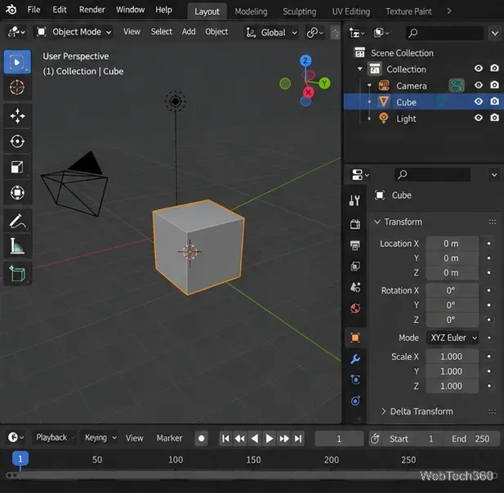
Task: Jump to the last frame
Action: (299, 438)
